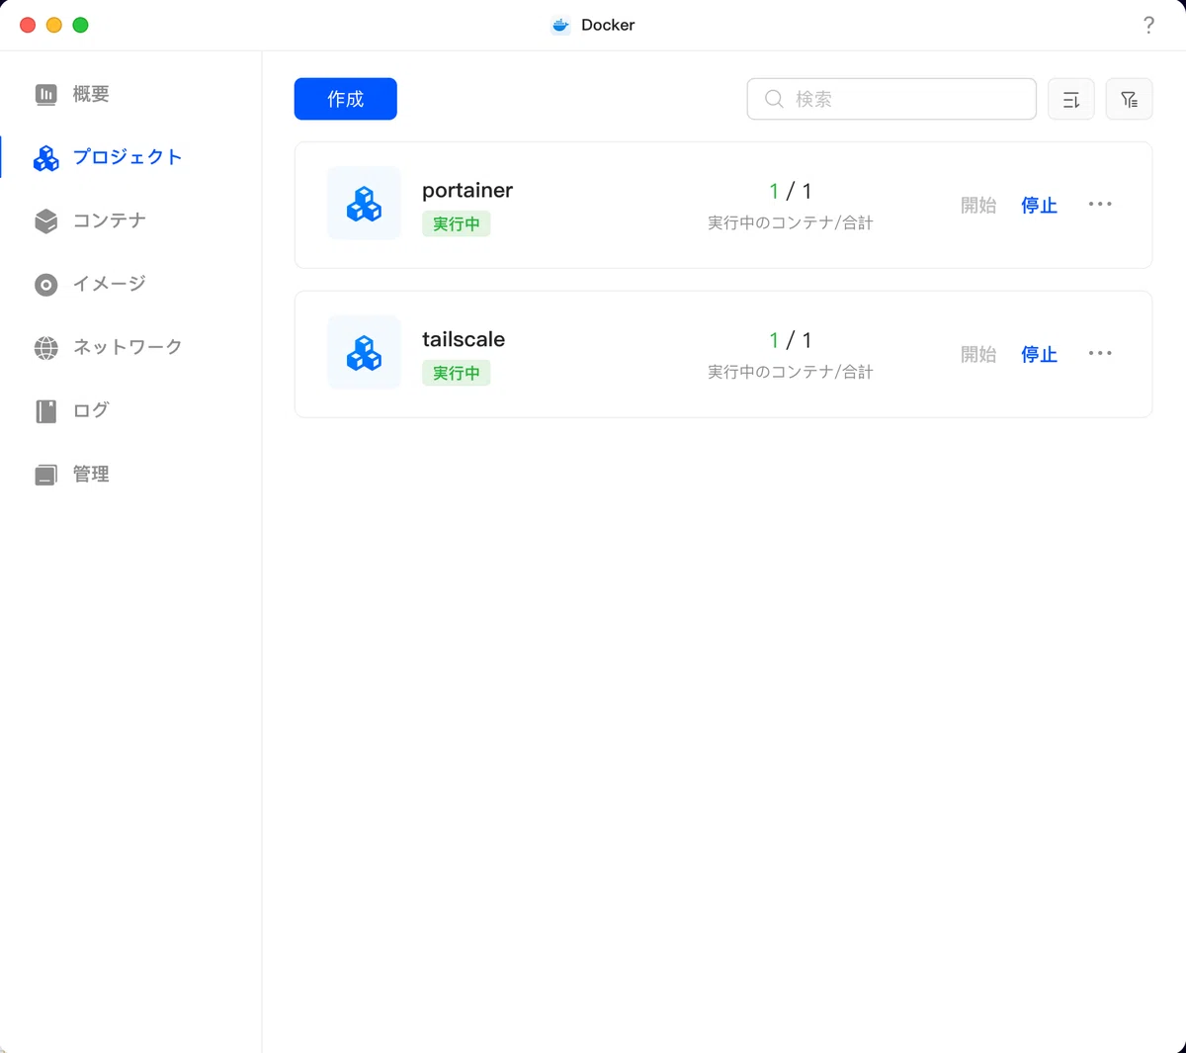The width and height of the screenshot is (1186, 1053).
Task: Go to the 概要 section label
Action: point(91,94)
